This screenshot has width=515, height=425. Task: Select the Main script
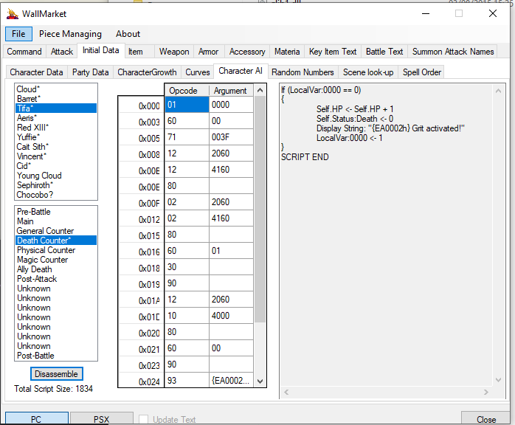(56, 221)
